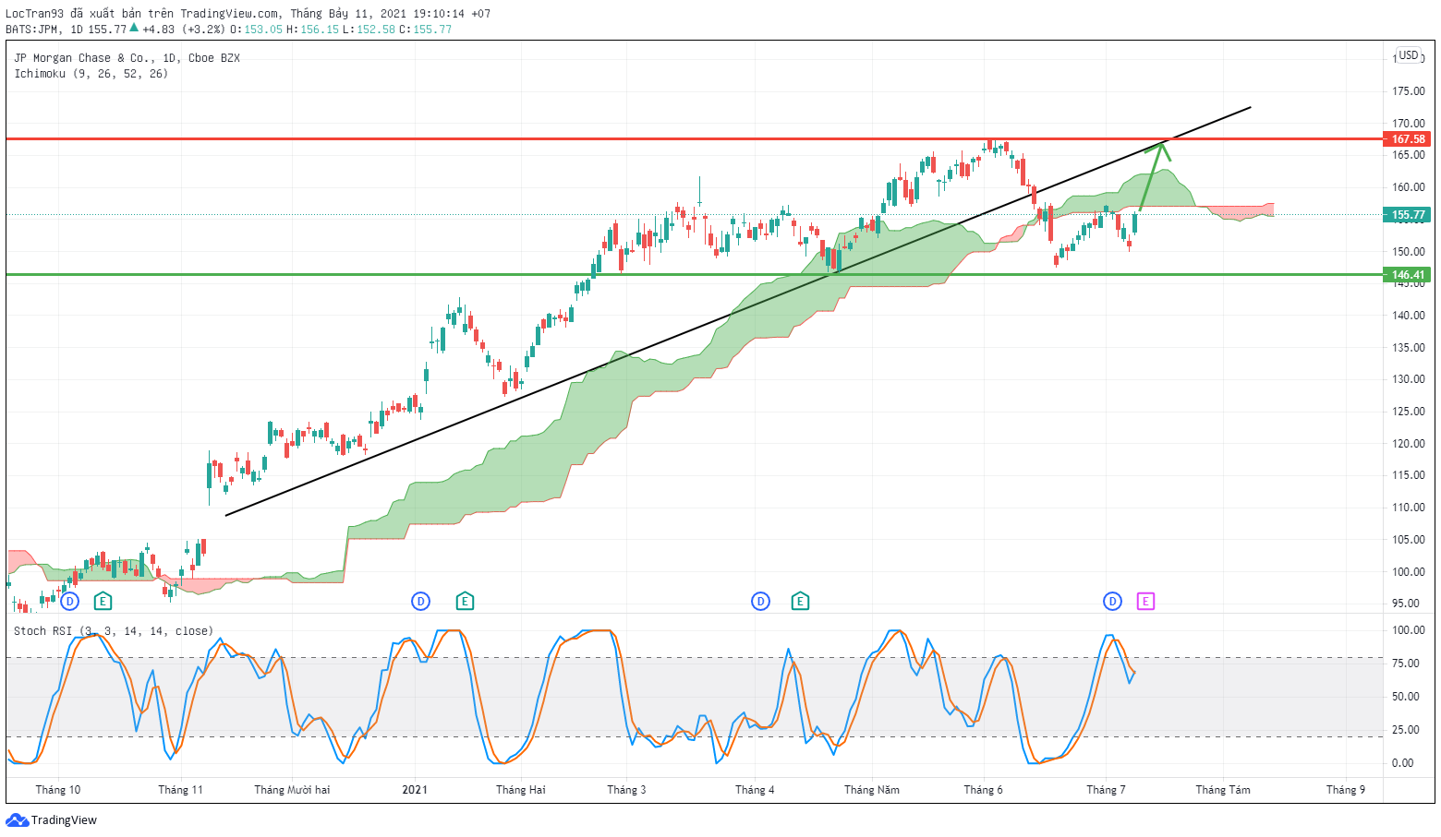Select the dividend D marker nearest Tháng 4
Screen dimensions: 1441x837
tap(760, 602)
